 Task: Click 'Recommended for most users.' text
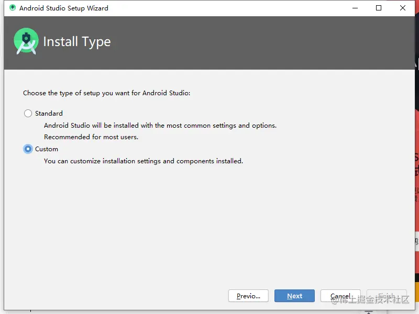91,137
